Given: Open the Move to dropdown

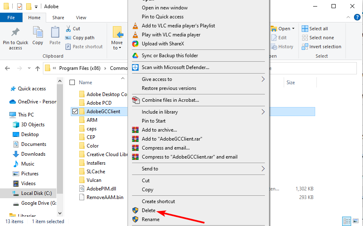Looking at the screenshot, I should pyautogui.click(x=117, y=39).
